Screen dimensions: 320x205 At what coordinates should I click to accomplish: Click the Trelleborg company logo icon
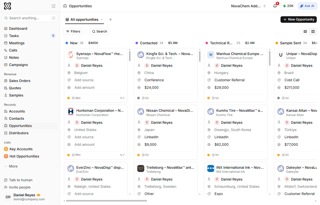pos(141,168)
